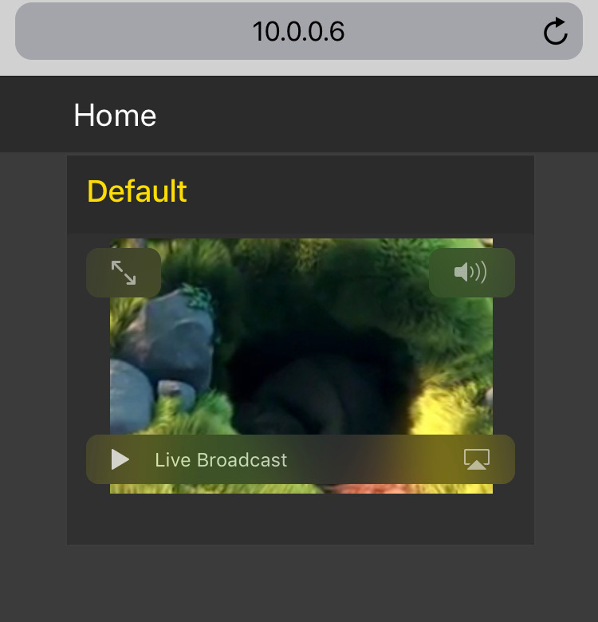Screen dimensions: 598x622
Task: Cast the stream with the AirPlay button
Action: pos(477,459)
